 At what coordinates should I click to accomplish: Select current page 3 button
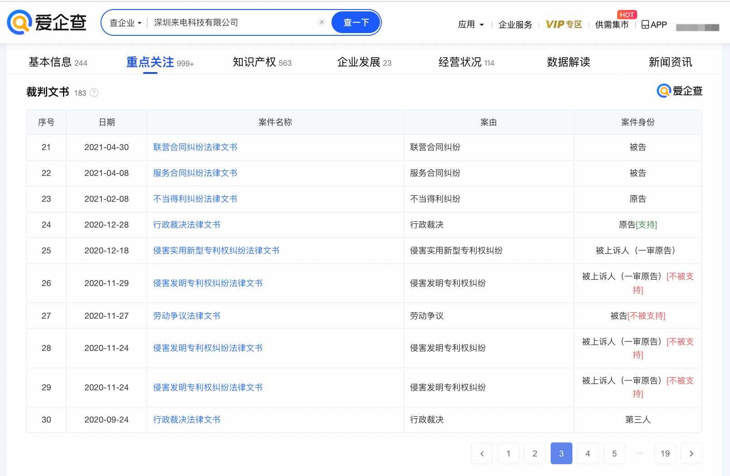[562, 453]
